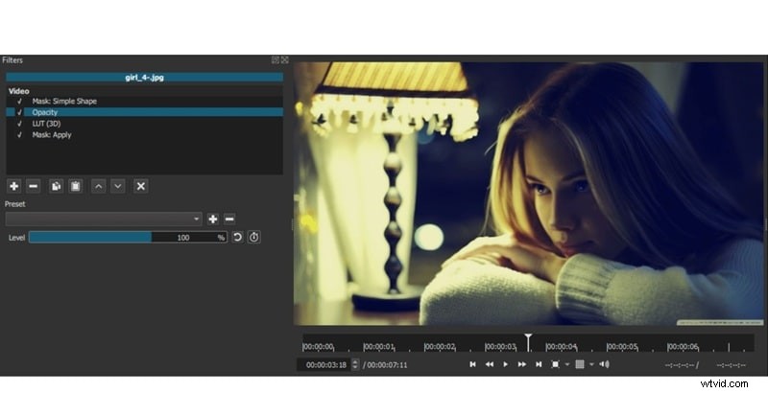Image resolution: width=768 pixels, height=393 pixels.
Task: Select the Mask: Apply filter row
Action: point(145,135)
